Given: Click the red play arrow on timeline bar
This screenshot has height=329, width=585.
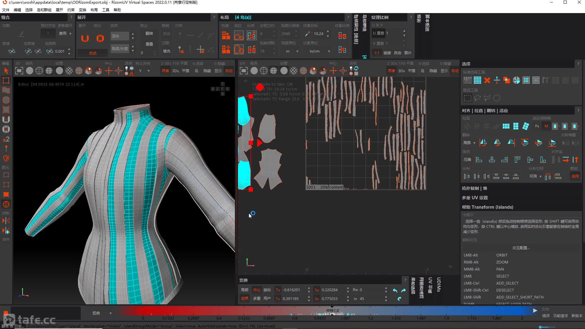Looking at the screenshot, I should click(535, 311).
